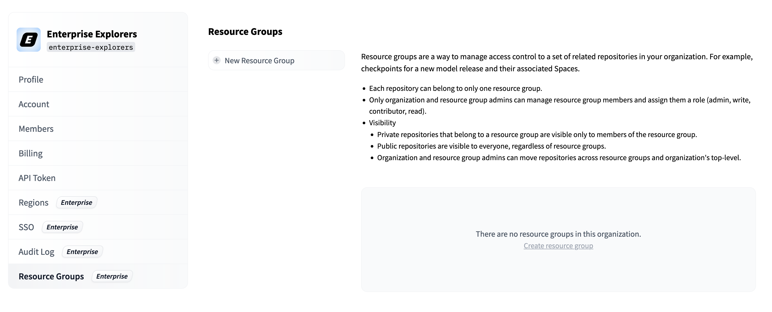The height and width of the screenshot is (312, 772).
Task: Go to the Account settings section
Action: (34, 104)
